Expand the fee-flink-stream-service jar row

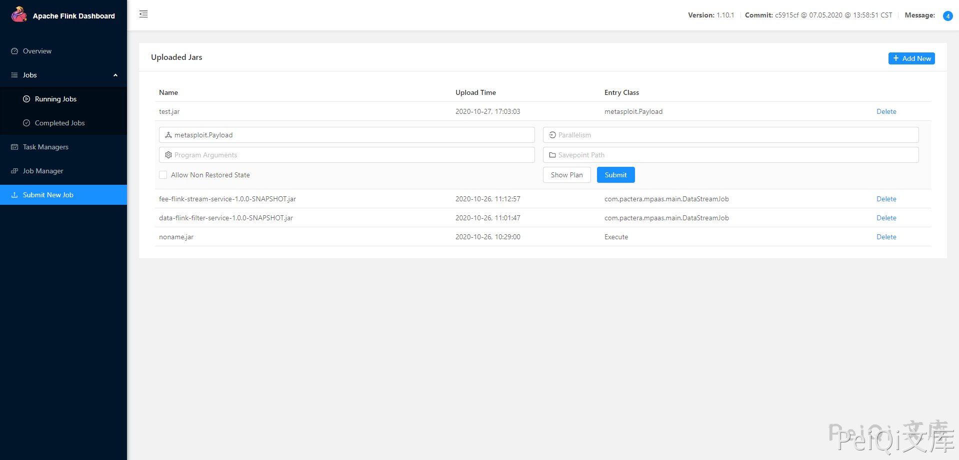tap(227, 199)
